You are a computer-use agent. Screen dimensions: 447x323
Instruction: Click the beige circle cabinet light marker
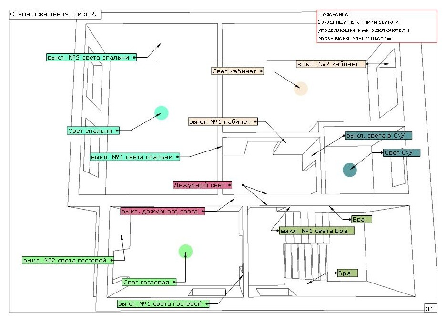tap(300, 89)
